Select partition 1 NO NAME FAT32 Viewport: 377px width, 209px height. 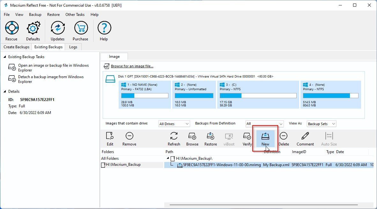(145, 95)
